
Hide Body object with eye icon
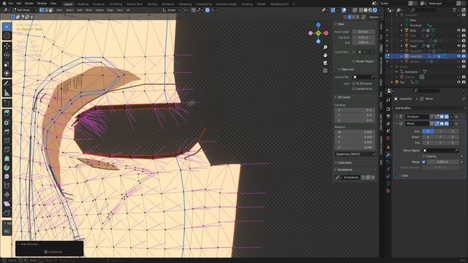[x=458, y=31]
